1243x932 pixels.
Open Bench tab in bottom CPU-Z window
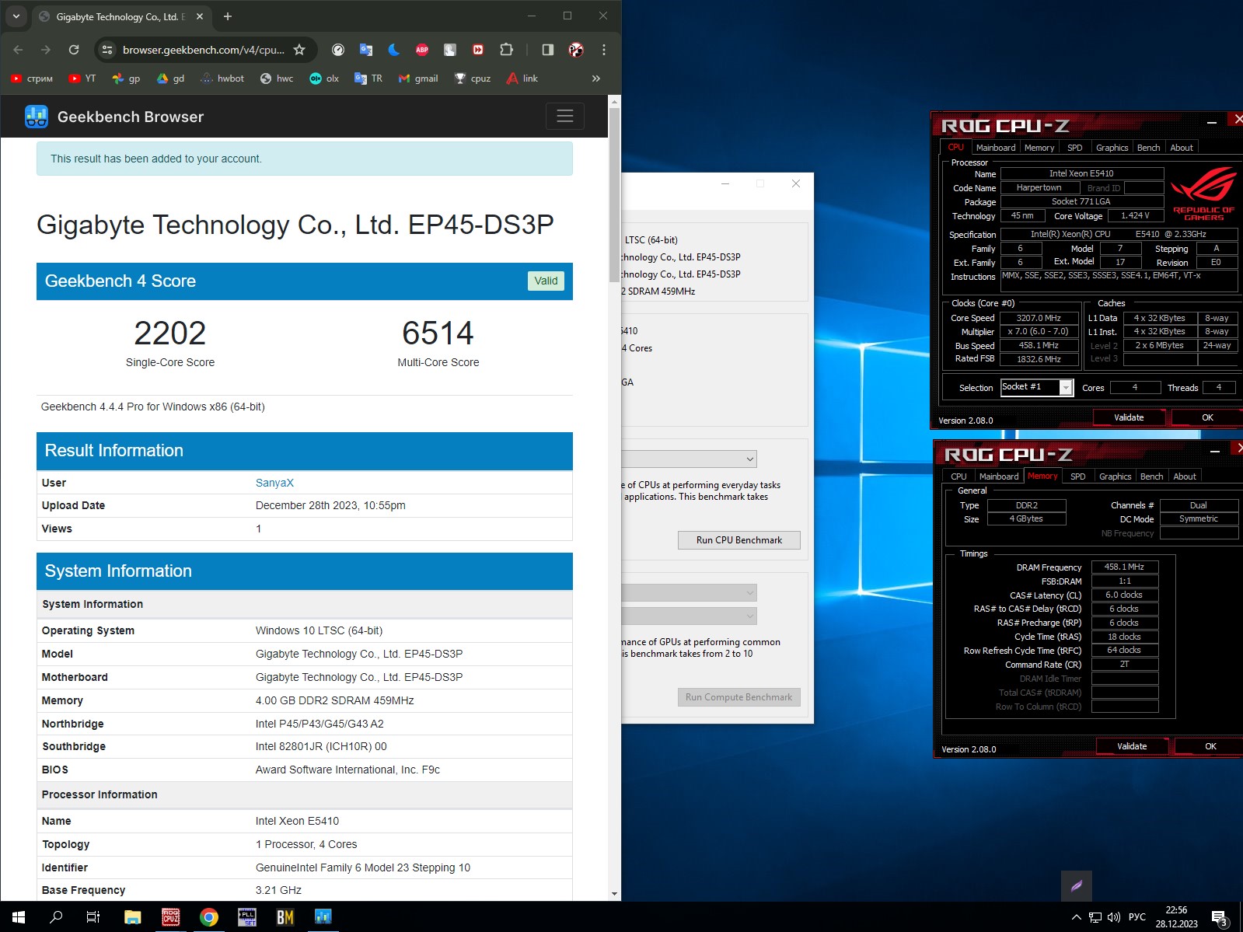click(x=1151, y=476)
